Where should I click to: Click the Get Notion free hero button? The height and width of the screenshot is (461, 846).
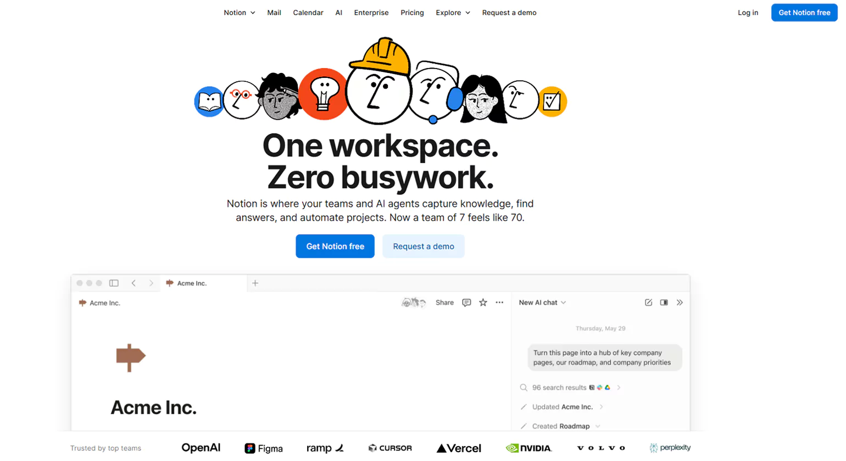click(x=335, y=246)
